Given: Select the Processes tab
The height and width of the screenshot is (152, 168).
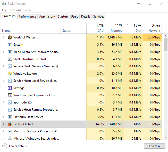Looking at the screenshot, I should click(9, 16).
